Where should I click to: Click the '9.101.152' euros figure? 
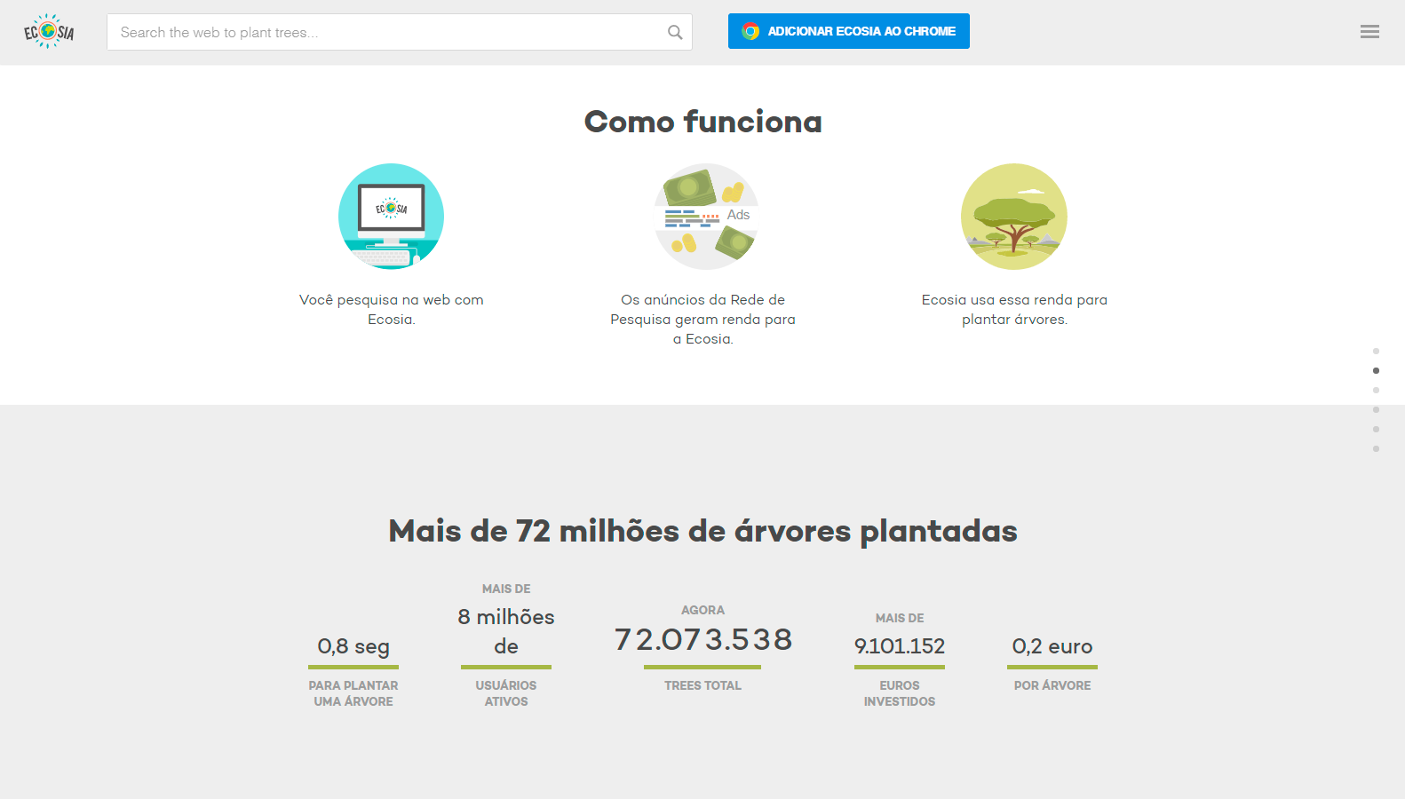[900, 646]
